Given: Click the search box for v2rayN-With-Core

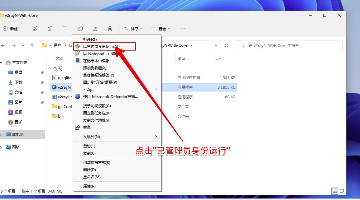Looking at the screenshot, I should click(x=289, y=46).
